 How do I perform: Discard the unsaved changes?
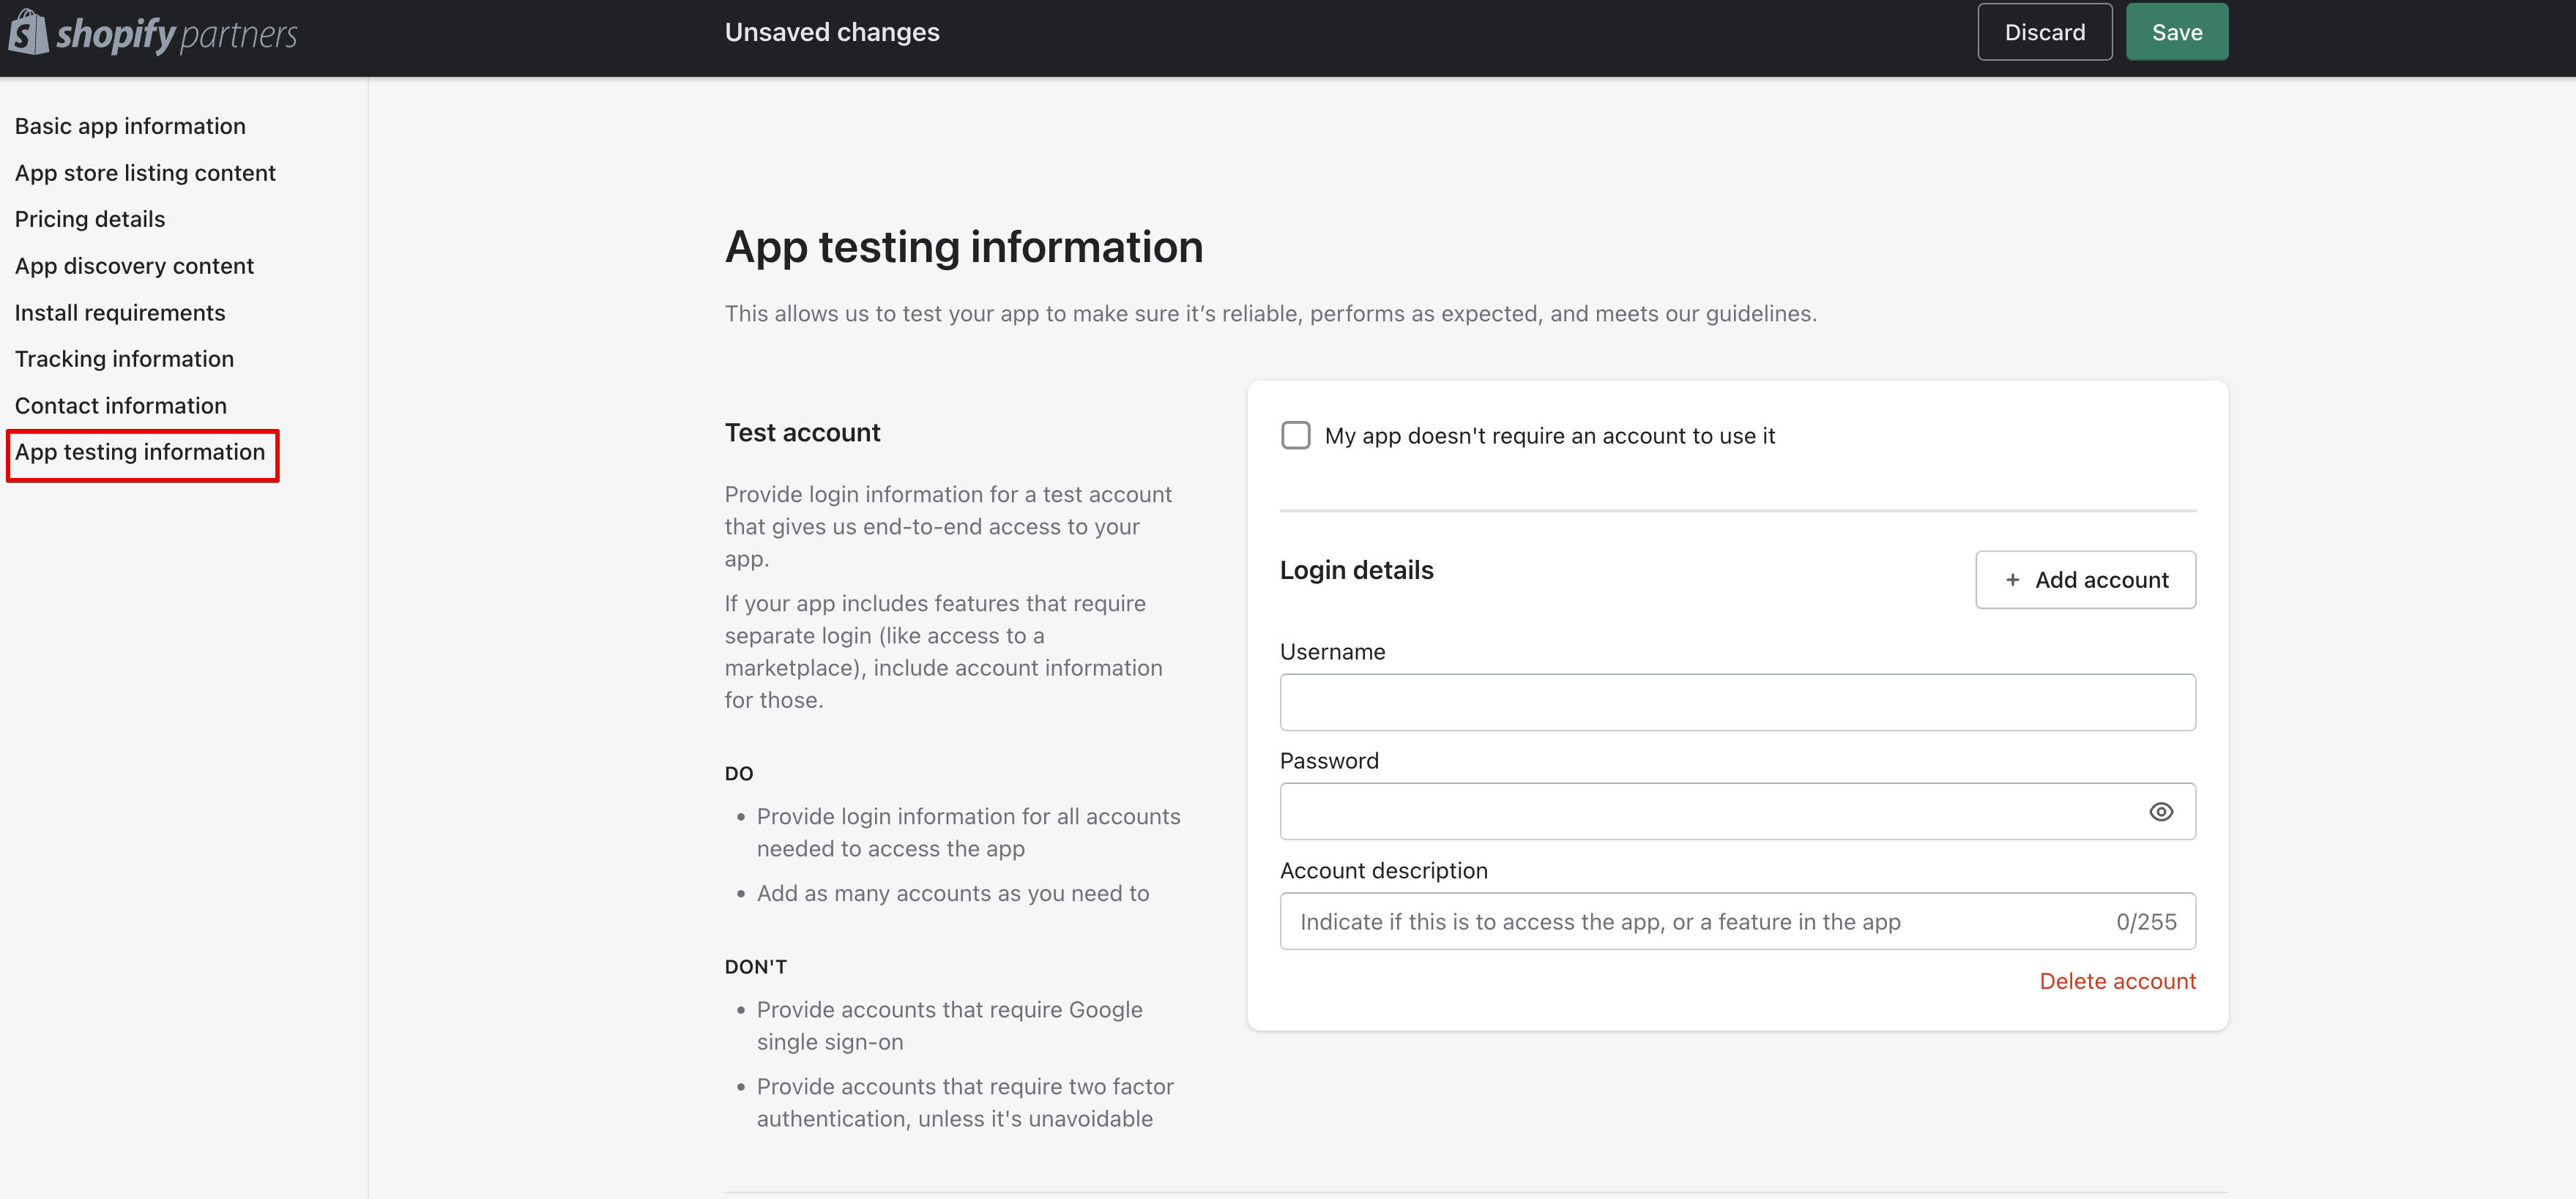coord(2044,32)
